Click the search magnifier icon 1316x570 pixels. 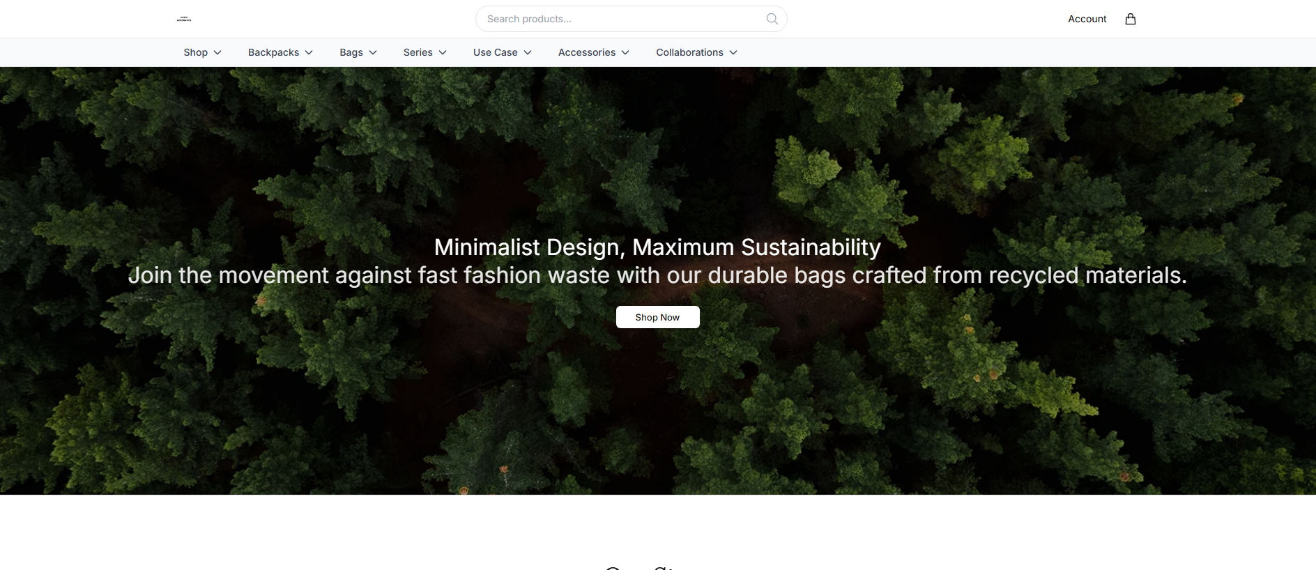[x=772, y=19]
